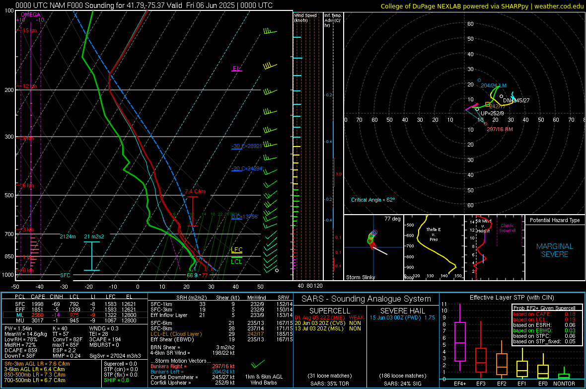Image resolution: width=586 pixels, height=389 pixels.
Task: Click the Theta-E v. Pres panel label
Action: (x=433, y=234)
